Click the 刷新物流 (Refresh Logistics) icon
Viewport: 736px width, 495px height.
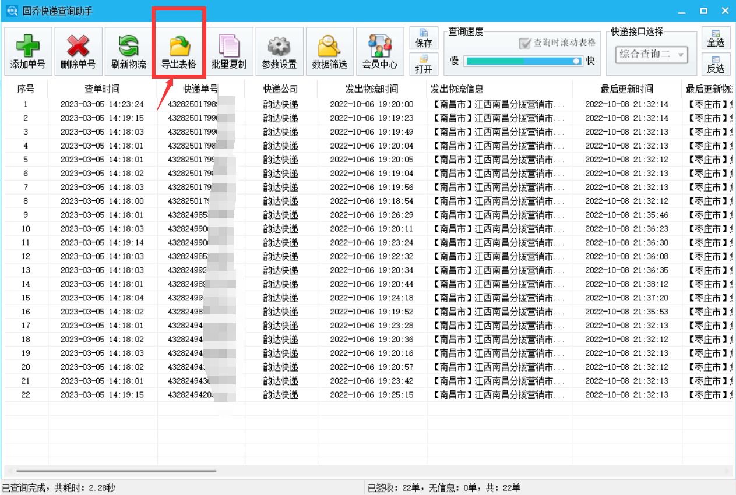pyautogui.click(x=128, y=51)
